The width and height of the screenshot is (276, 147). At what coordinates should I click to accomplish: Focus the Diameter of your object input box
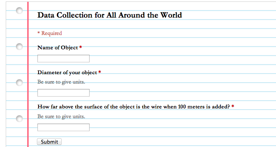(x=63, y=93)
